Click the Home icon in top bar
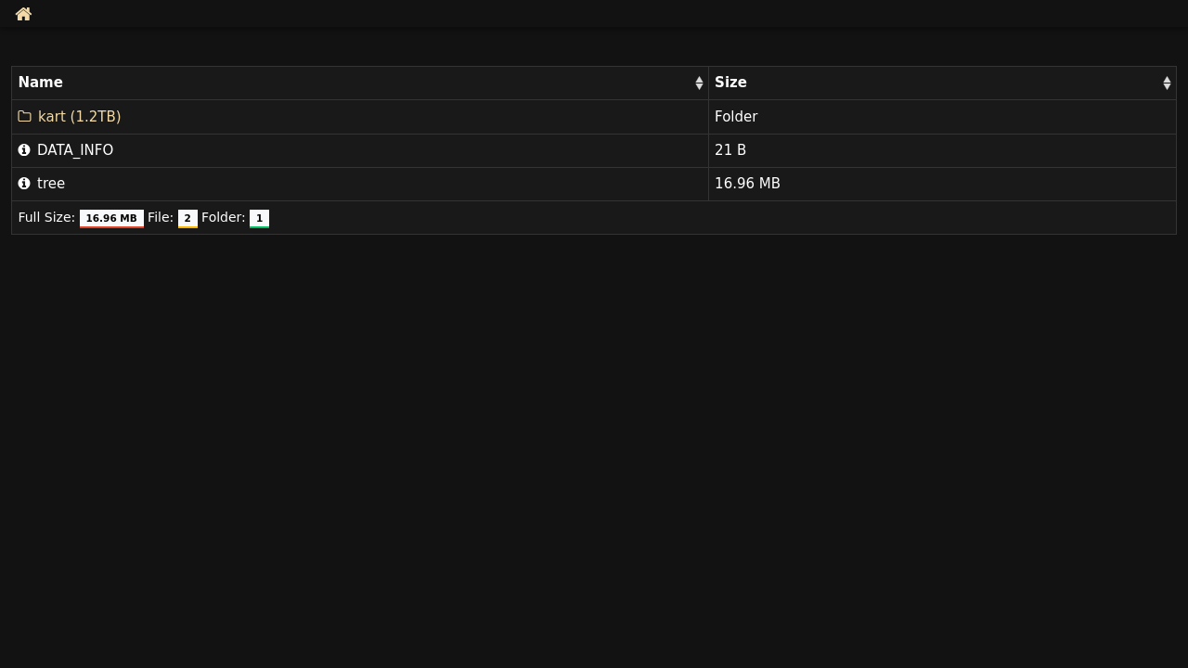Viewport: 1188px width, 668px height. click(x=24, y=14)
